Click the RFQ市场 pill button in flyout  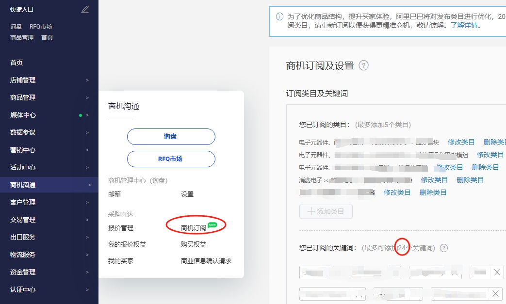[x=171, y=159]
